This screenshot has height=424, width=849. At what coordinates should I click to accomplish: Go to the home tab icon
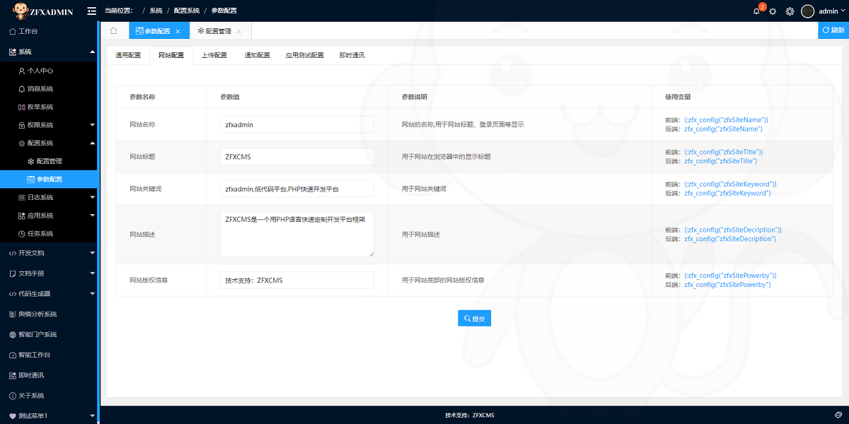[x=113, y=30]
